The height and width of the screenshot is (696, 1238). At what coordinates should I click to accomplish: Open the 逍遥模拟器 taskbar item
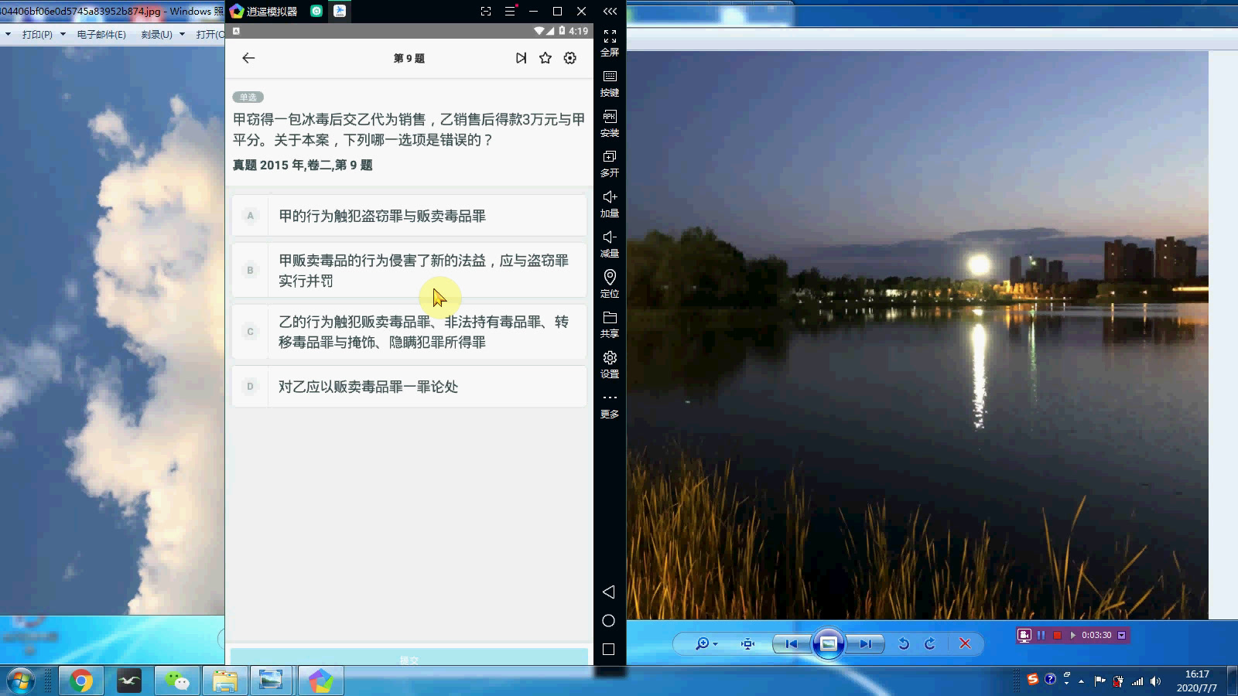tap(320, 681)
